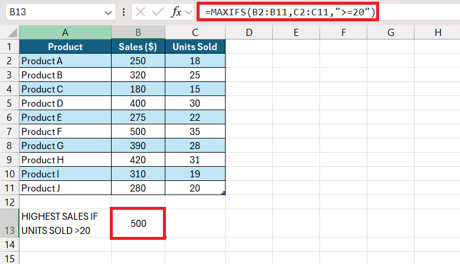The height and width of the screenshot is (264, 460).
Task: Click units sold 20 for Product J
Action: [195, 188]
